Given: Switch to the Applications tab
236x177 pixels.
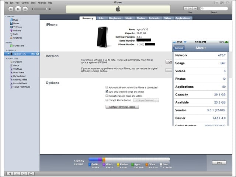Looking at the screenshot, I should point(183,18).
